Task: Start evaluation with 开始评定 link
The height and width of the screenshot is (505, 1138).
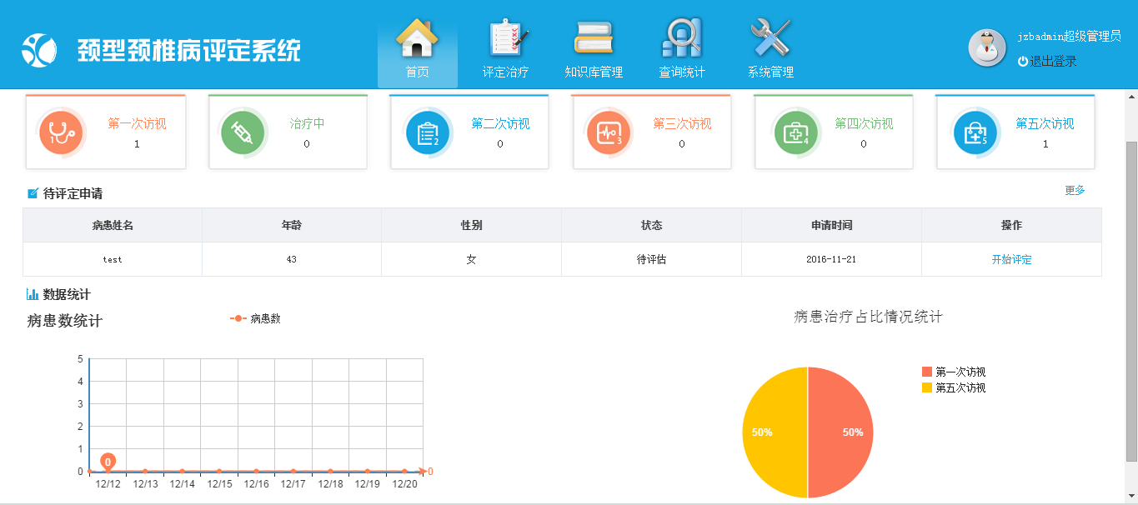Action: (x=1011, y=259)
